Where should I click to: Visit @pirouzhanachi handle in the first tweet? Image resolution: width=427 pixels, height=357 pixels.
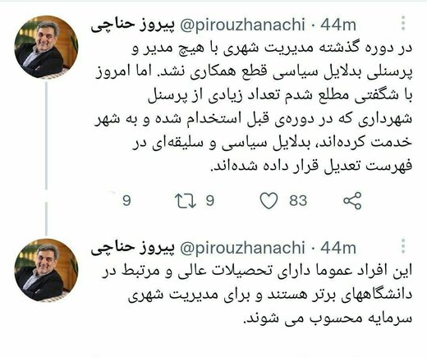(x=242, y=25)
